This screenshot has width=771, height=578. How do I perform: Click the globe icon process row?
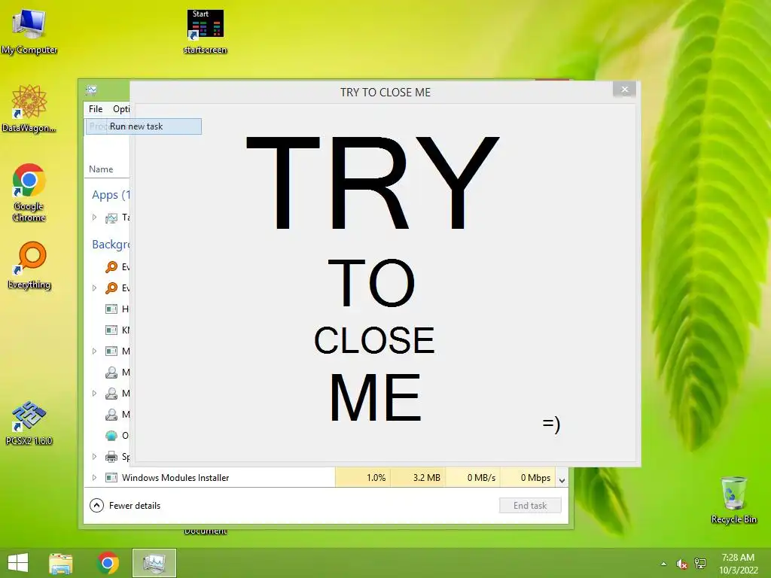(111, 436)
